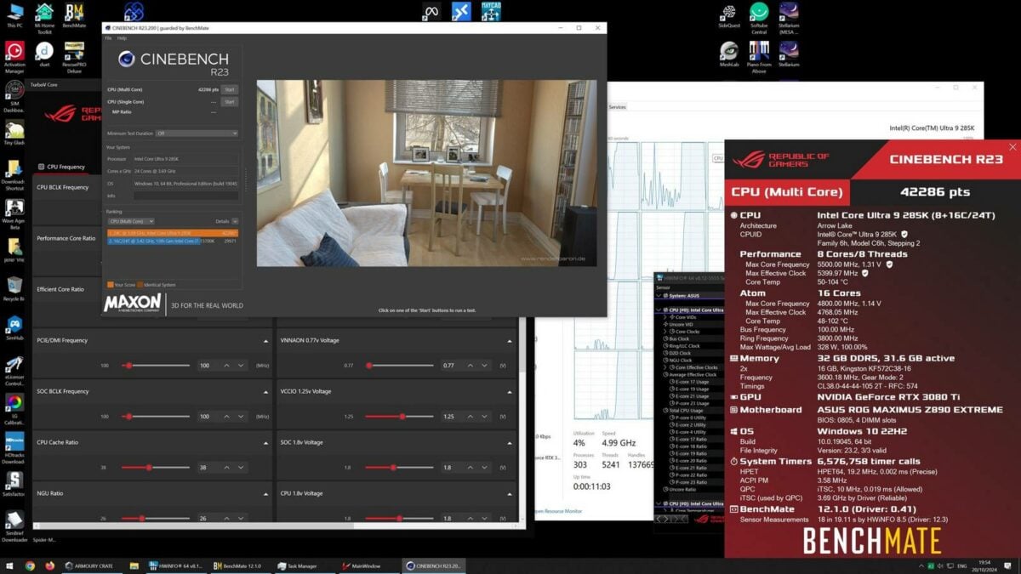The width and height of the screenshot is (1021, 574).
Task: Click the Cinebench R23 logo icon
Action: (x=127, y=59)
